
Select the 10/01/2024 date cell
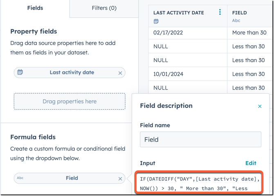click(x=168, y=74)
